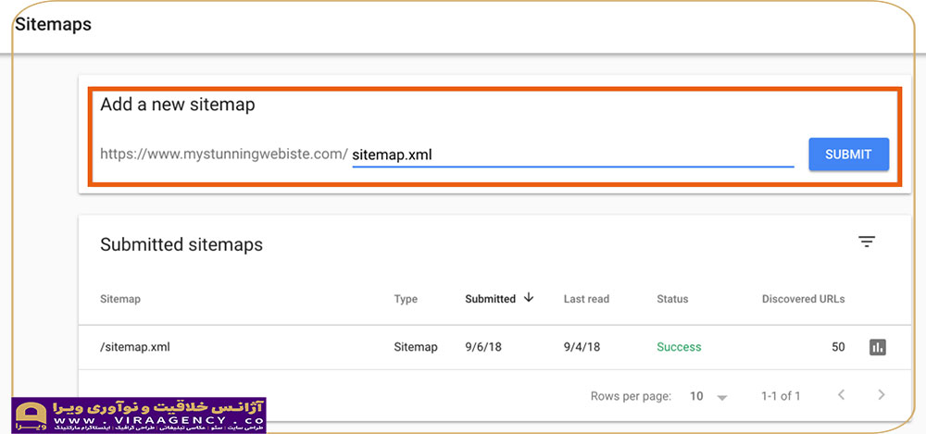Click the 9/6/18 submitted date

tap(483, 347)
